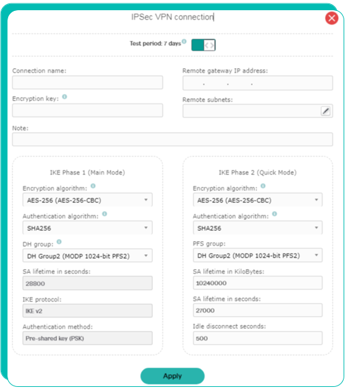Open the DH group dropdown

point(87,256)
